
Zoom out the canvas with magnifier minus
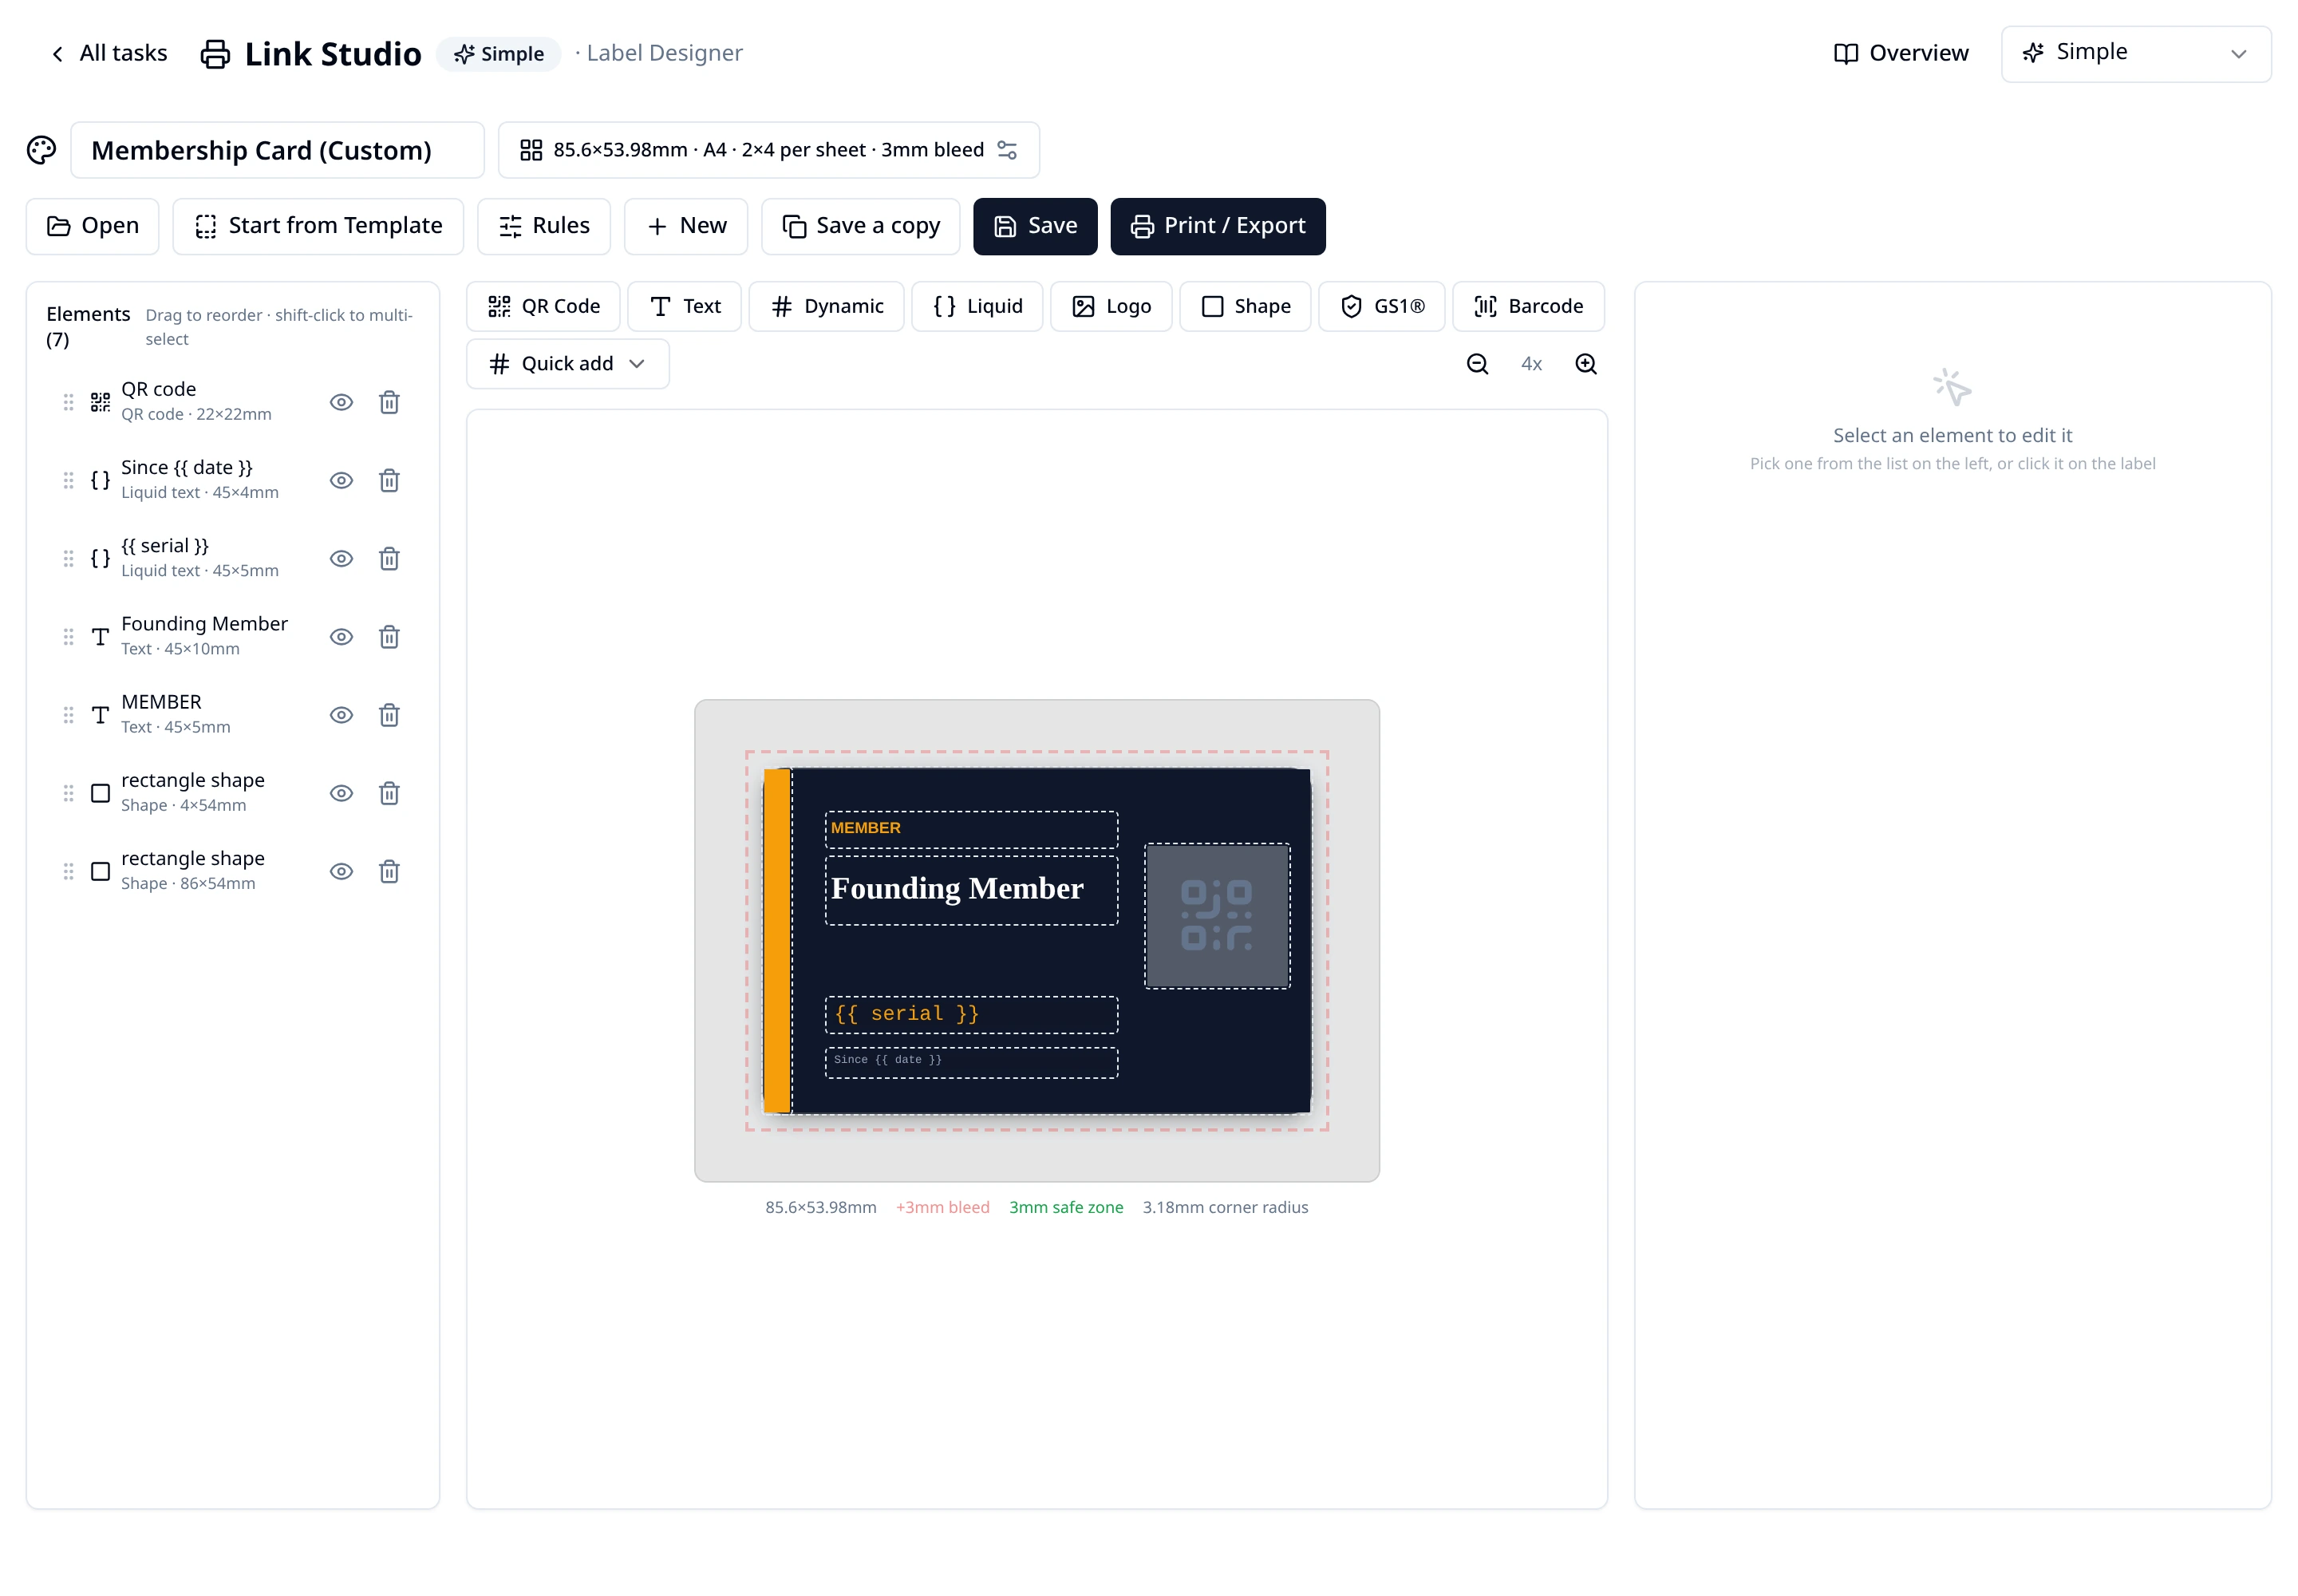click(x=1477, y=364)
